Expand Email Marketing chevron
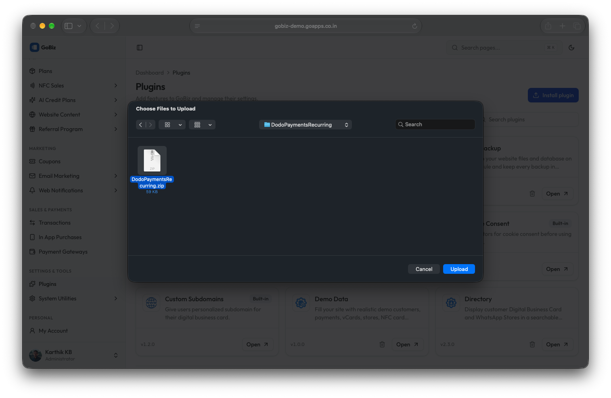Viewport: 611px width, 398px height. click(116, 176)
